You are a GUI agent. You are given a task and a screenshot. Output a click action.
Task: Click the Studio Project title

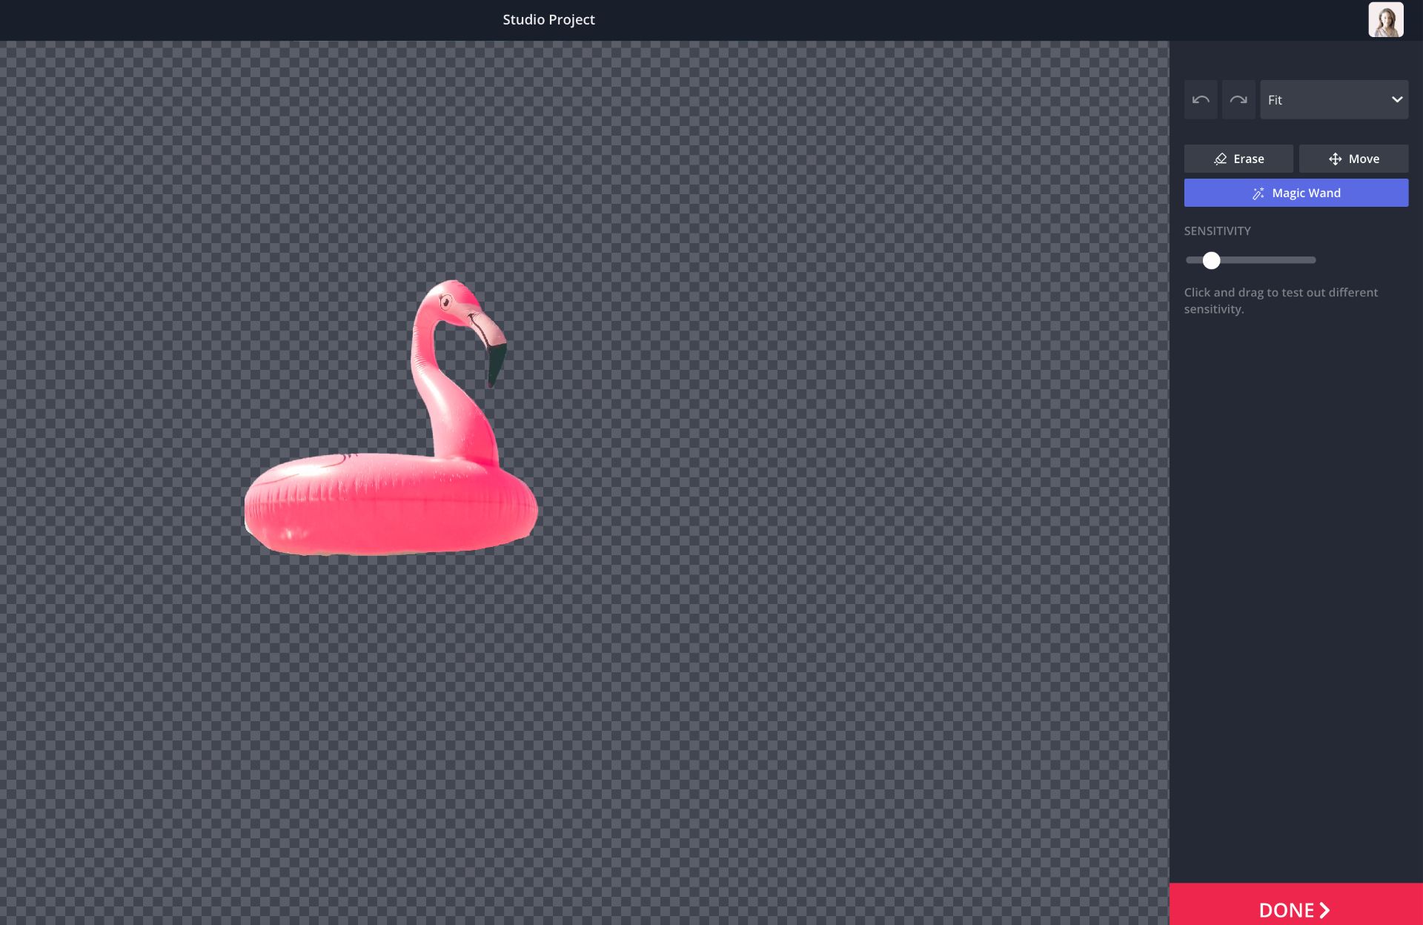pyautogui.click(x=548, y=20)
